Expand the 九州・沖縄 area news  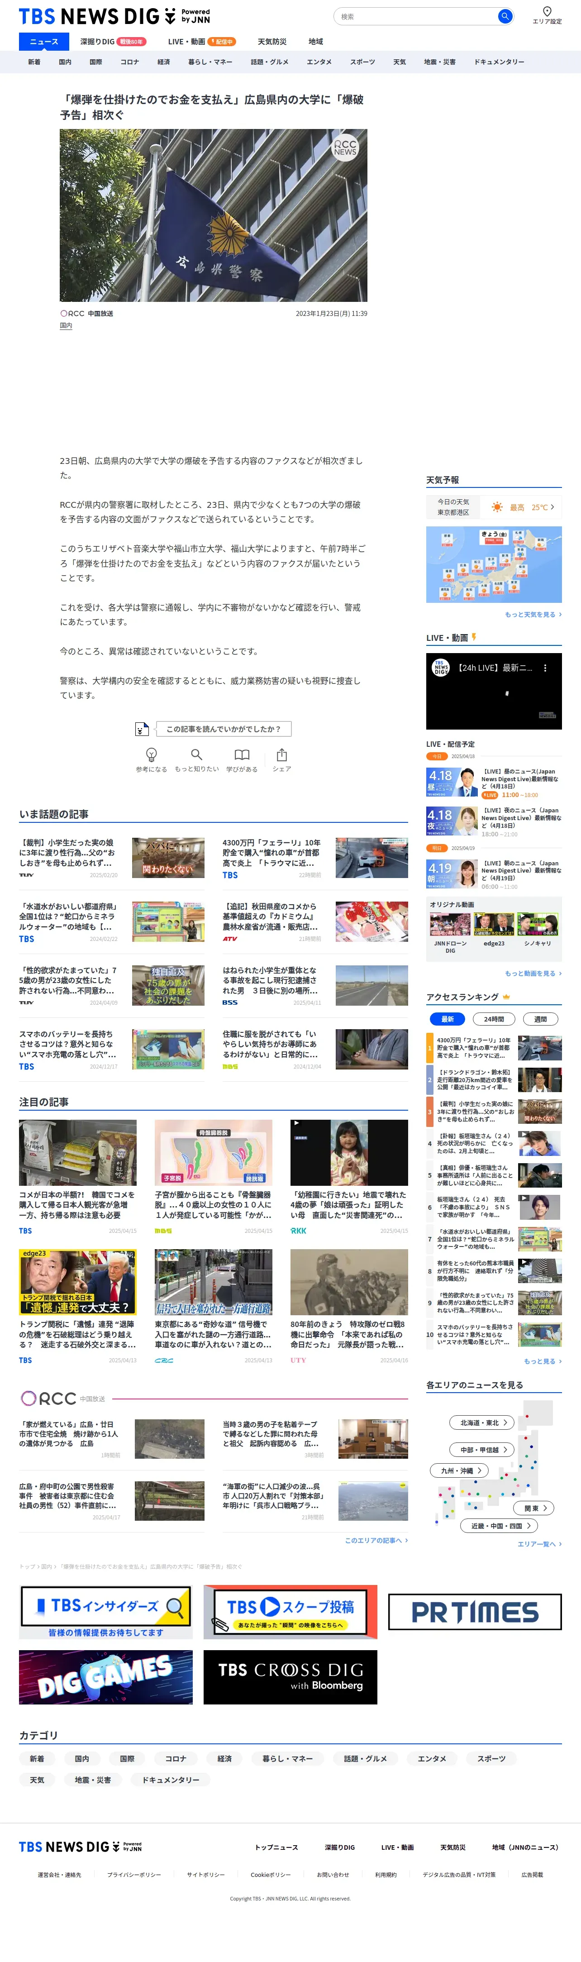pos(460,1471)
